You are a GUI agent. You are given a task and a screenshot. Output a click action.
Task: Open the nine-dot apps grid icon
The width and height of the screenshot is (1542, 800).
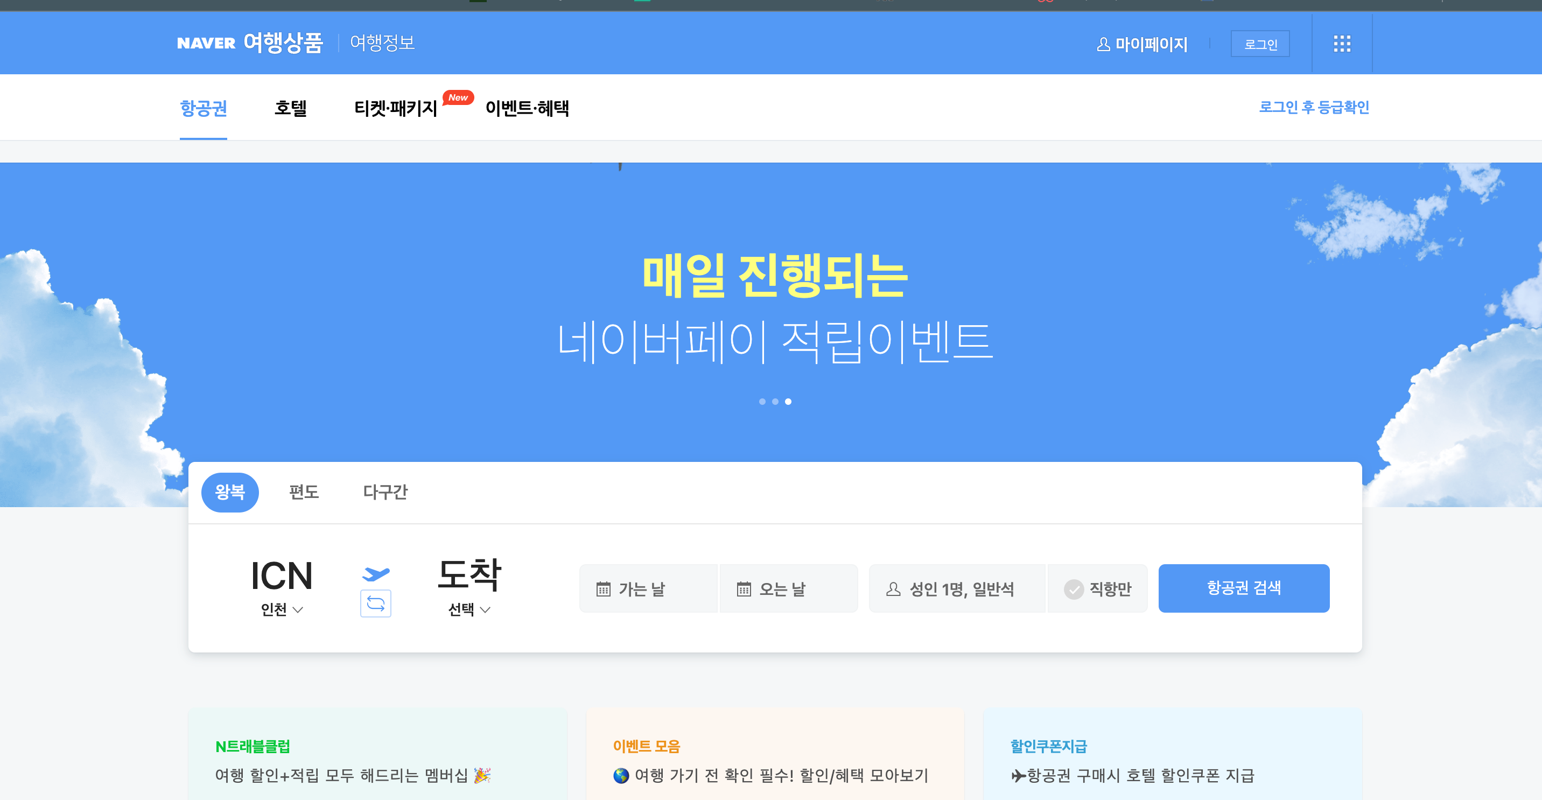pyautogui.click(x=1342, y=44)
